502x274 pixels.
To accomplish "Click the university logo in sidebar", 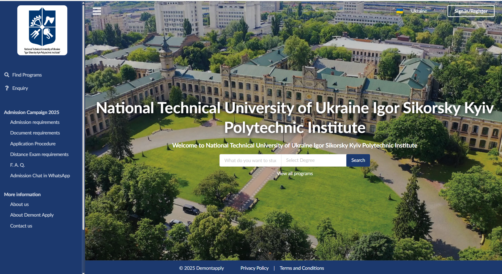I will [42, 30].
